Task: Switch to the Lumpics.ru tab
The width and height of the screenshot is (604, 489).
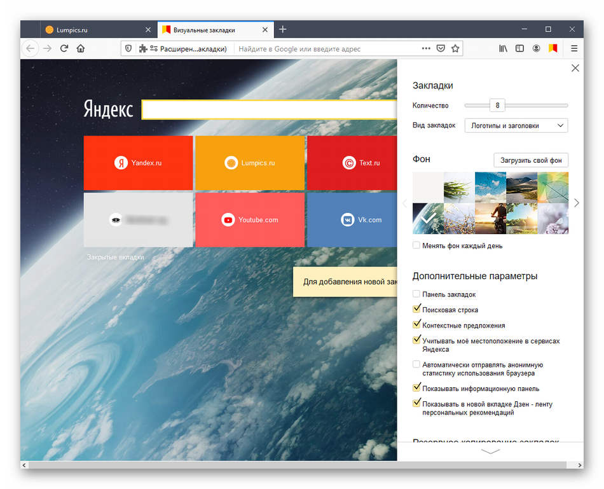Action: pyautogui.click(x=99, y=30)
